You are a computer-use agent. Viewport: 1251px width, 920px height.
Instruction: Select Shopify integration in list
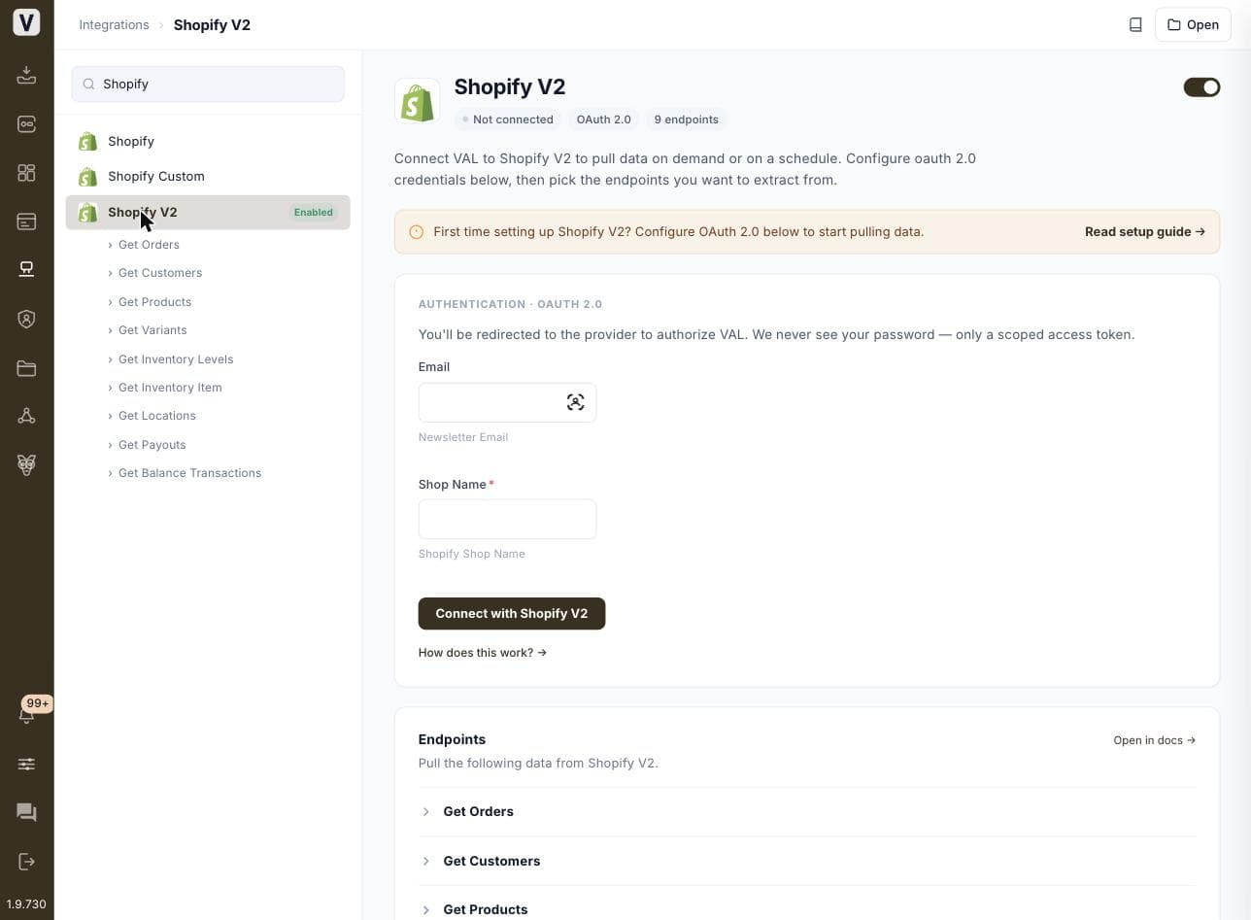[x=208, y=142]
